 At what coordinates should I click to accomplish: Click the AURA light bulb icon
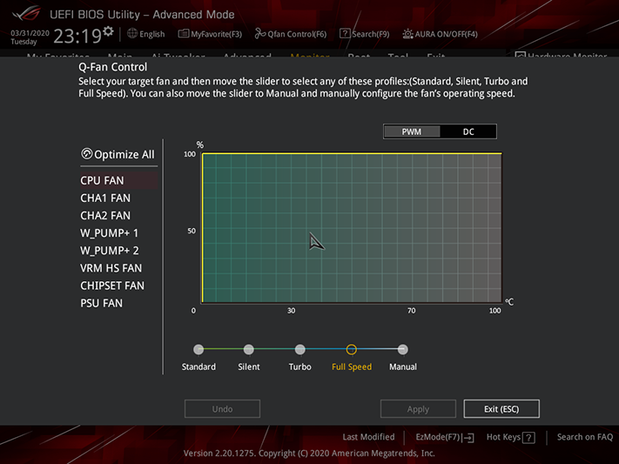(x=407, y=34)
